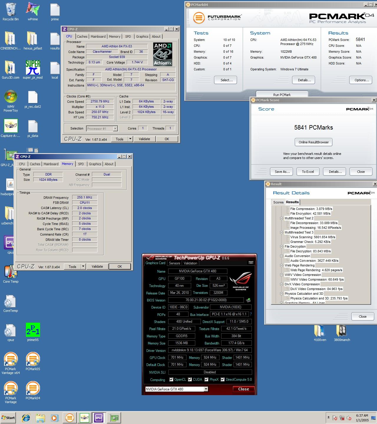The height and width of the screenshot is (424, 377).
Task: Switch to Caches tab in top CPU-Z window
Action: 82,37
